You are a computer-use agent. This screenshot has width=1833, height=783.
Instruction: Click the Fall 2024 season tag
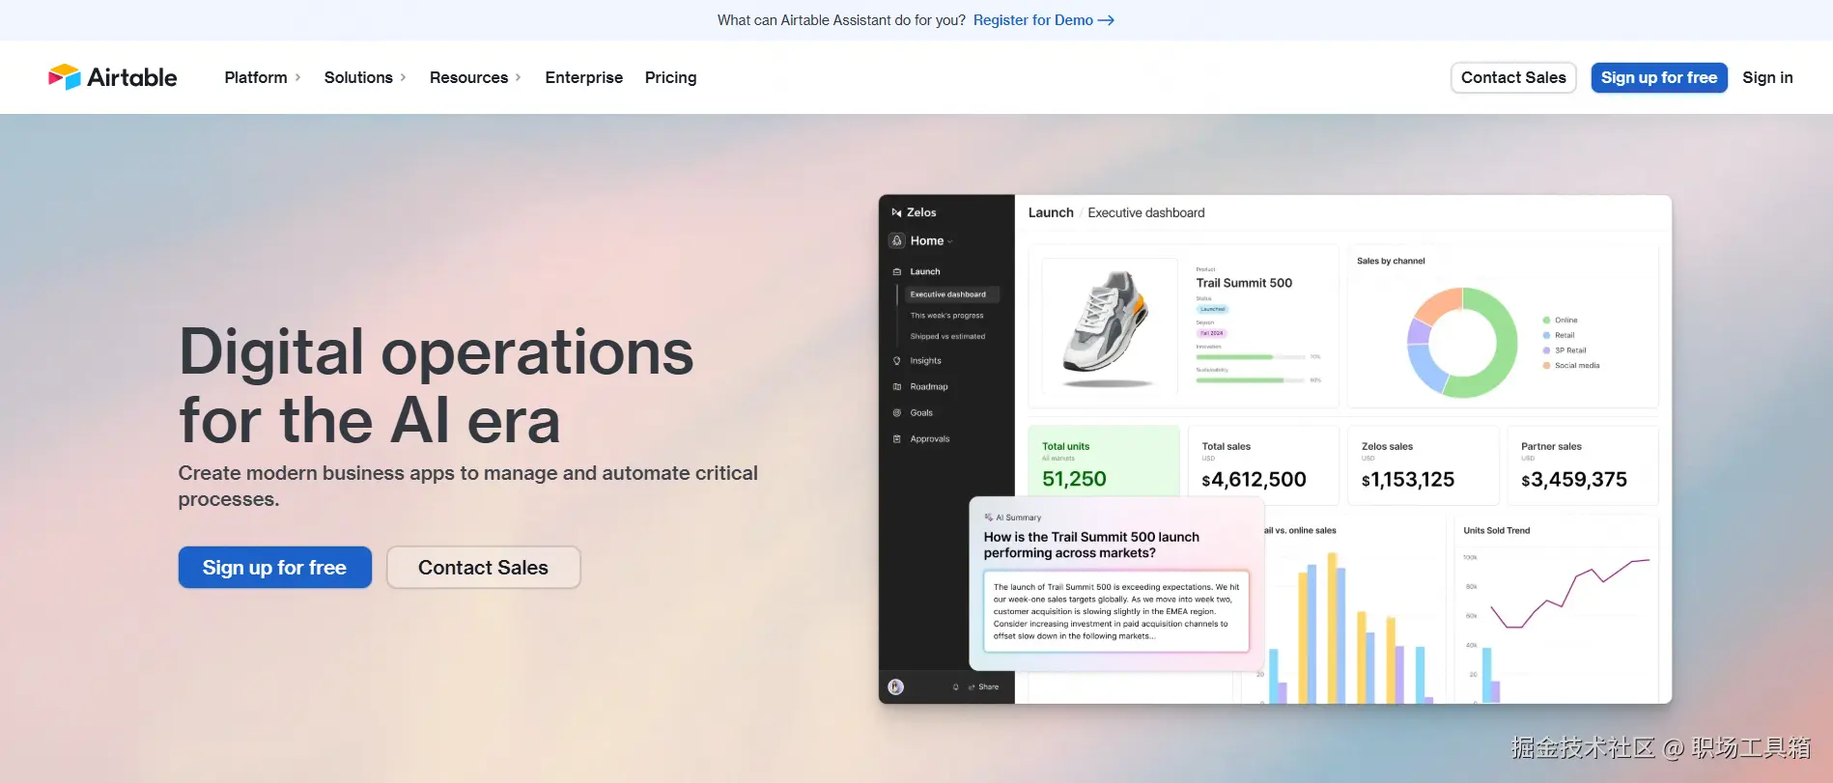(x=1211, y=333)
